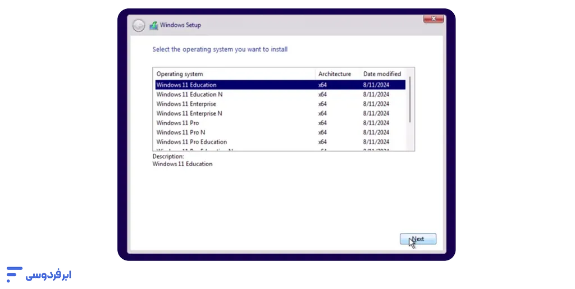Click 8/11/2024 date in Windows 11 Pro N row
This screenshot has width=575, height=289.
coord(376,132)
